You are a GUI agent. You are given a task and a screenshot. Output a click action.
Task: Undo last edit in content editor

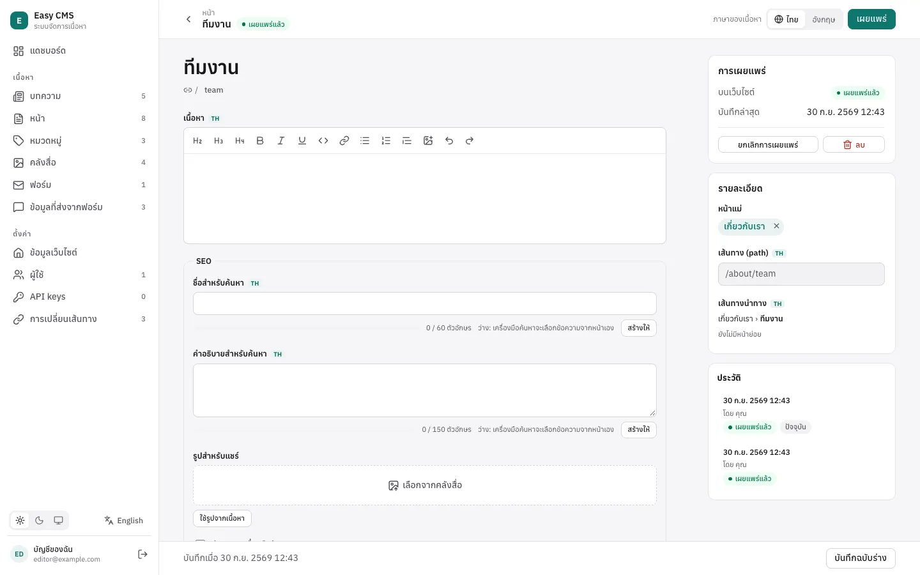coord(449,141)
